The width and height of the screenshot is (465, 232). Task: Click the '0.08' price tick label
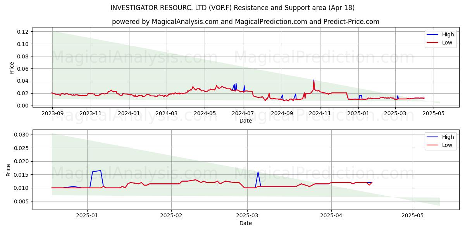(x=23, y=56)
